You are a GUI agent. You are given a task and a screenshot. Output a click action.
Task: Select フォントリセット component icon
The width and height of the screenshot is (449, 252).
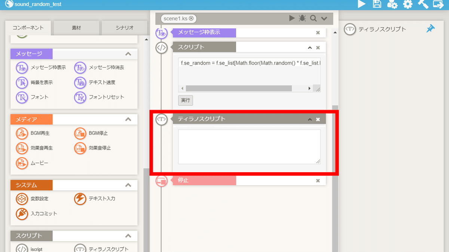(x=80, y=97)
